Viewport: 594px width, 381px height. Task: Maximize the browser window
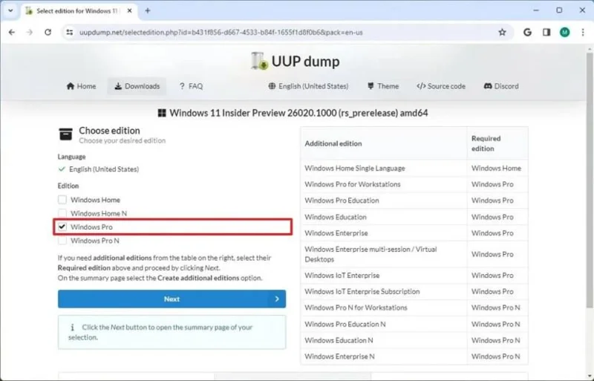pyautogui.click(x=559, y=10)
